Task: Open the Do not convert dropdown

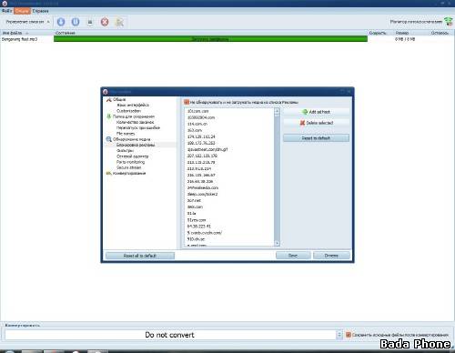Action: (339, 335)
